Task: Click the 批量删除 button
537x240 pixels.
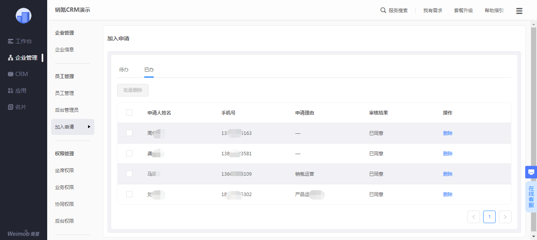Action: [x=133, y=90]
